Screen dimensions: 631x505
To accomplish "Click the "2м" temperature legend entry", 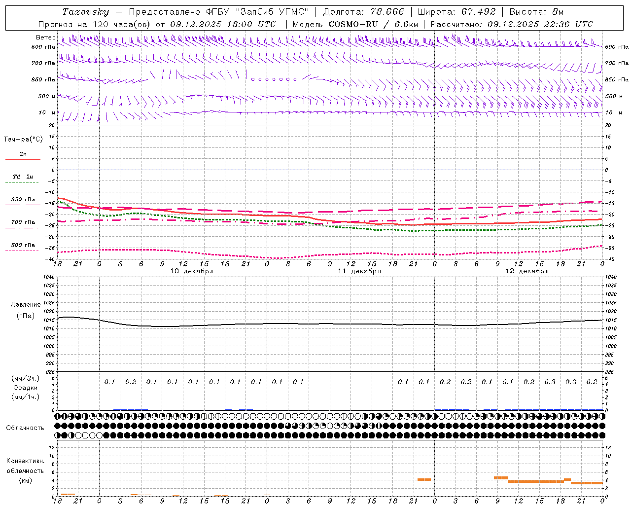I will [23, 154].
